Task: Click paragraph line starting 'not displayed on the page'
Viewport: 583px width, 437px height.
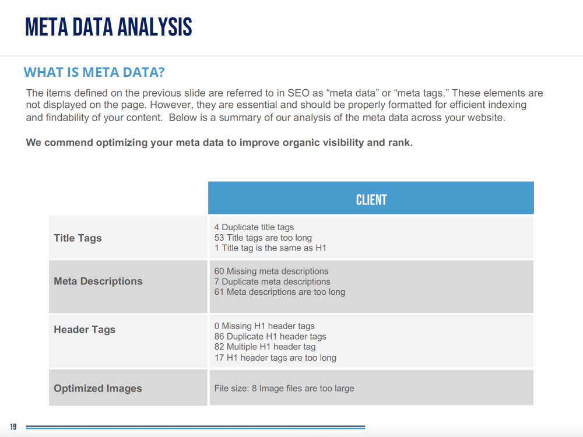Action: coord(276,105)
